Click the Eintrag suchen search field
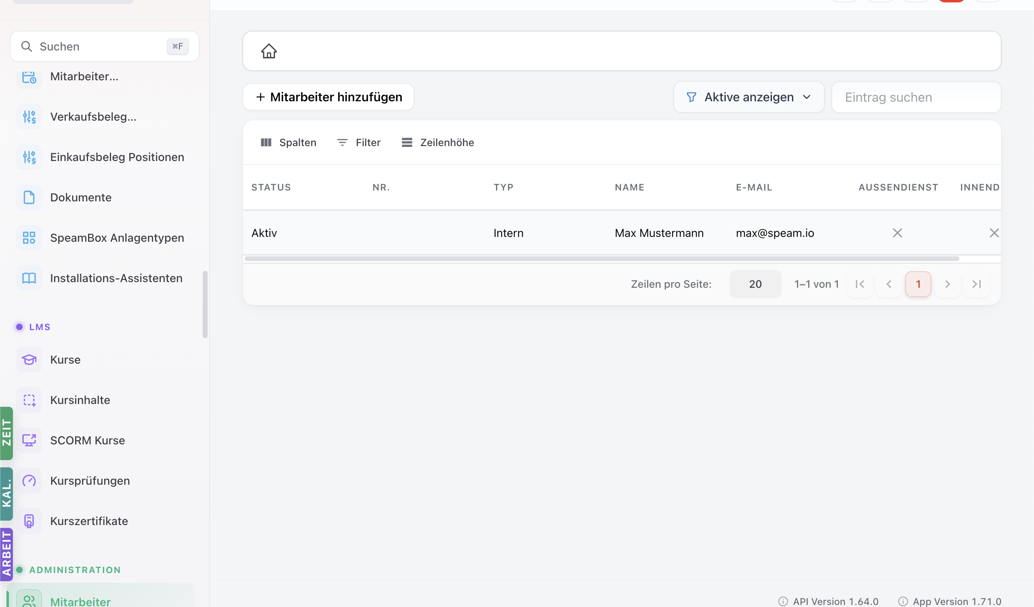This screenshot has height=607, width=1034. 916,97
